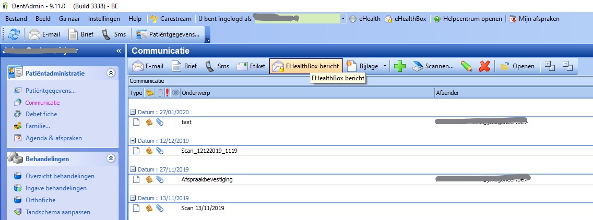593x220 pixels.
Task: Open Debet fiche in the sidebar
Action: (41, 114)
